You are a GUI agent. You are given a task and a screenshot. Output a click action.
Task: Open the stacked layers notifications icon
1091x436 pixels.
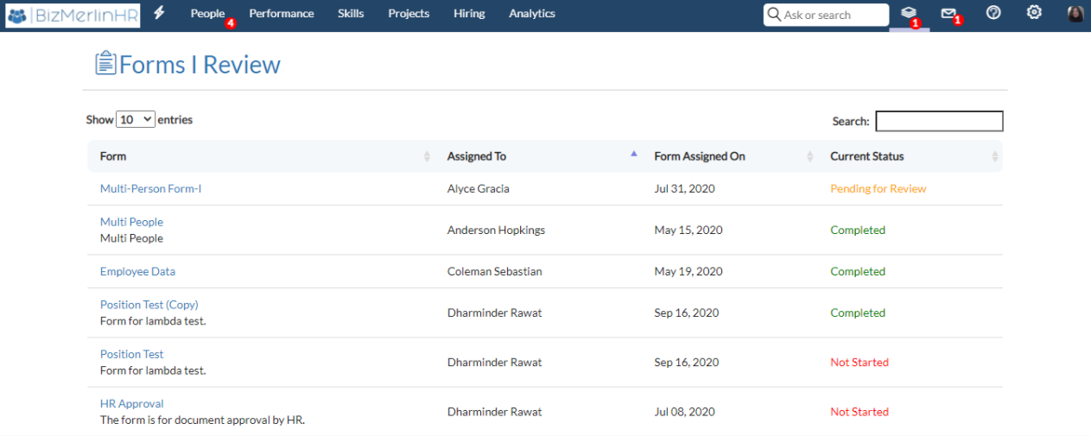908,14
